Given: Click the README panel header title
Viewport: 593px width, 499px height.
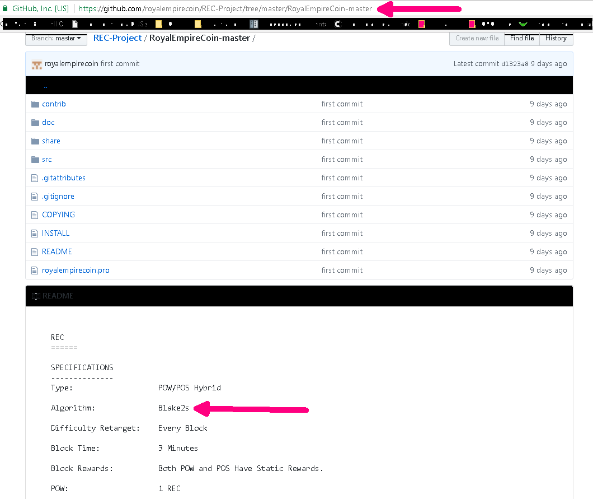Looking at the screenshot, I should pos(58,296).
